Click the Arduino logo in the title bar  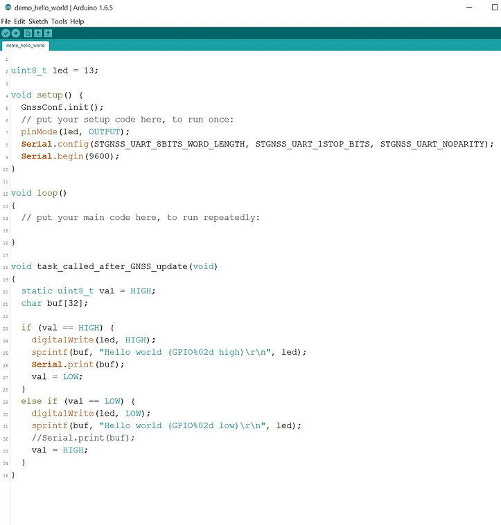click(8, 7)
